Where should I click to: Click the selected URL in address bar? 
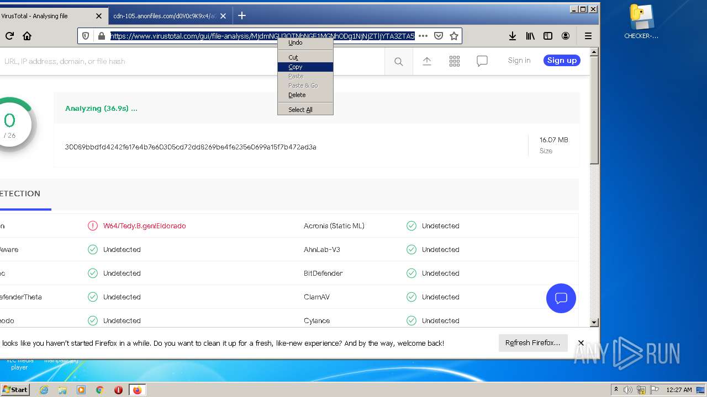[262, 36]
